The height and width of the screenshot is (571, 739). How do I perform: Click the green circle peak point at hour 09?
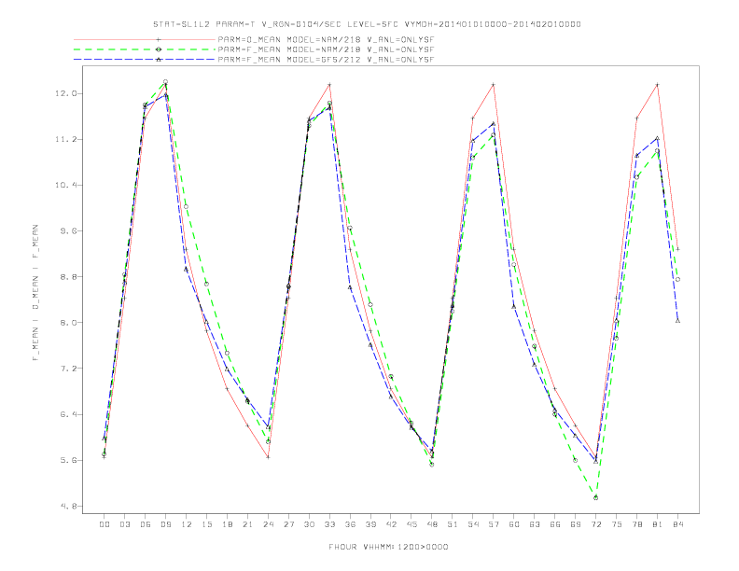[x=165, y=82]
